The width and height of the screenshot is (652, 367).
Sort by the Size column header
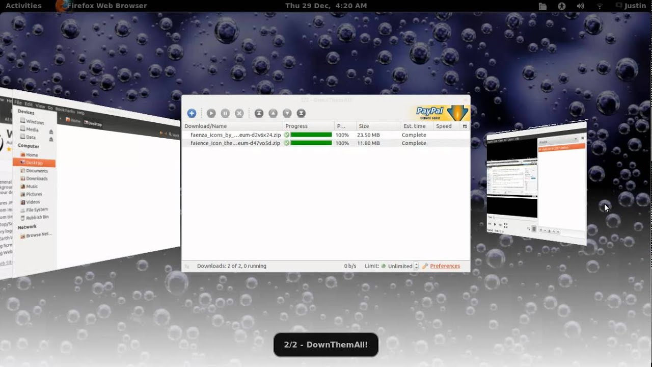[x=378, y=126]
